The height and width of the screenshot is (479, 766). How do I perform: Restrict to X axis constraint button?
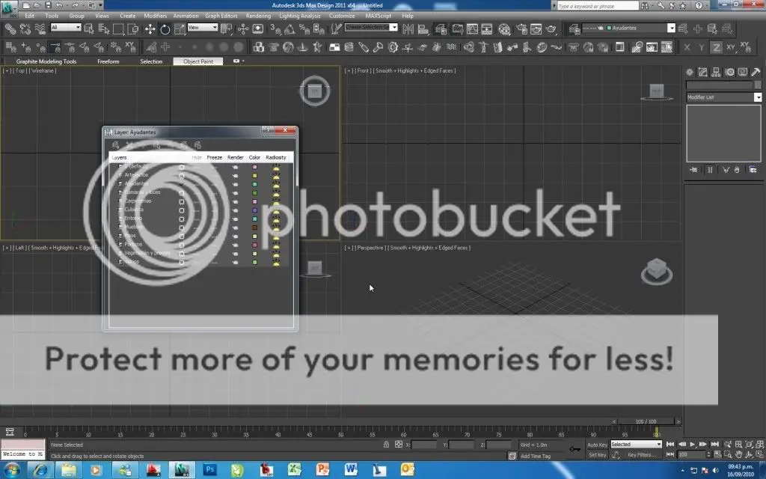coord(687,47)
